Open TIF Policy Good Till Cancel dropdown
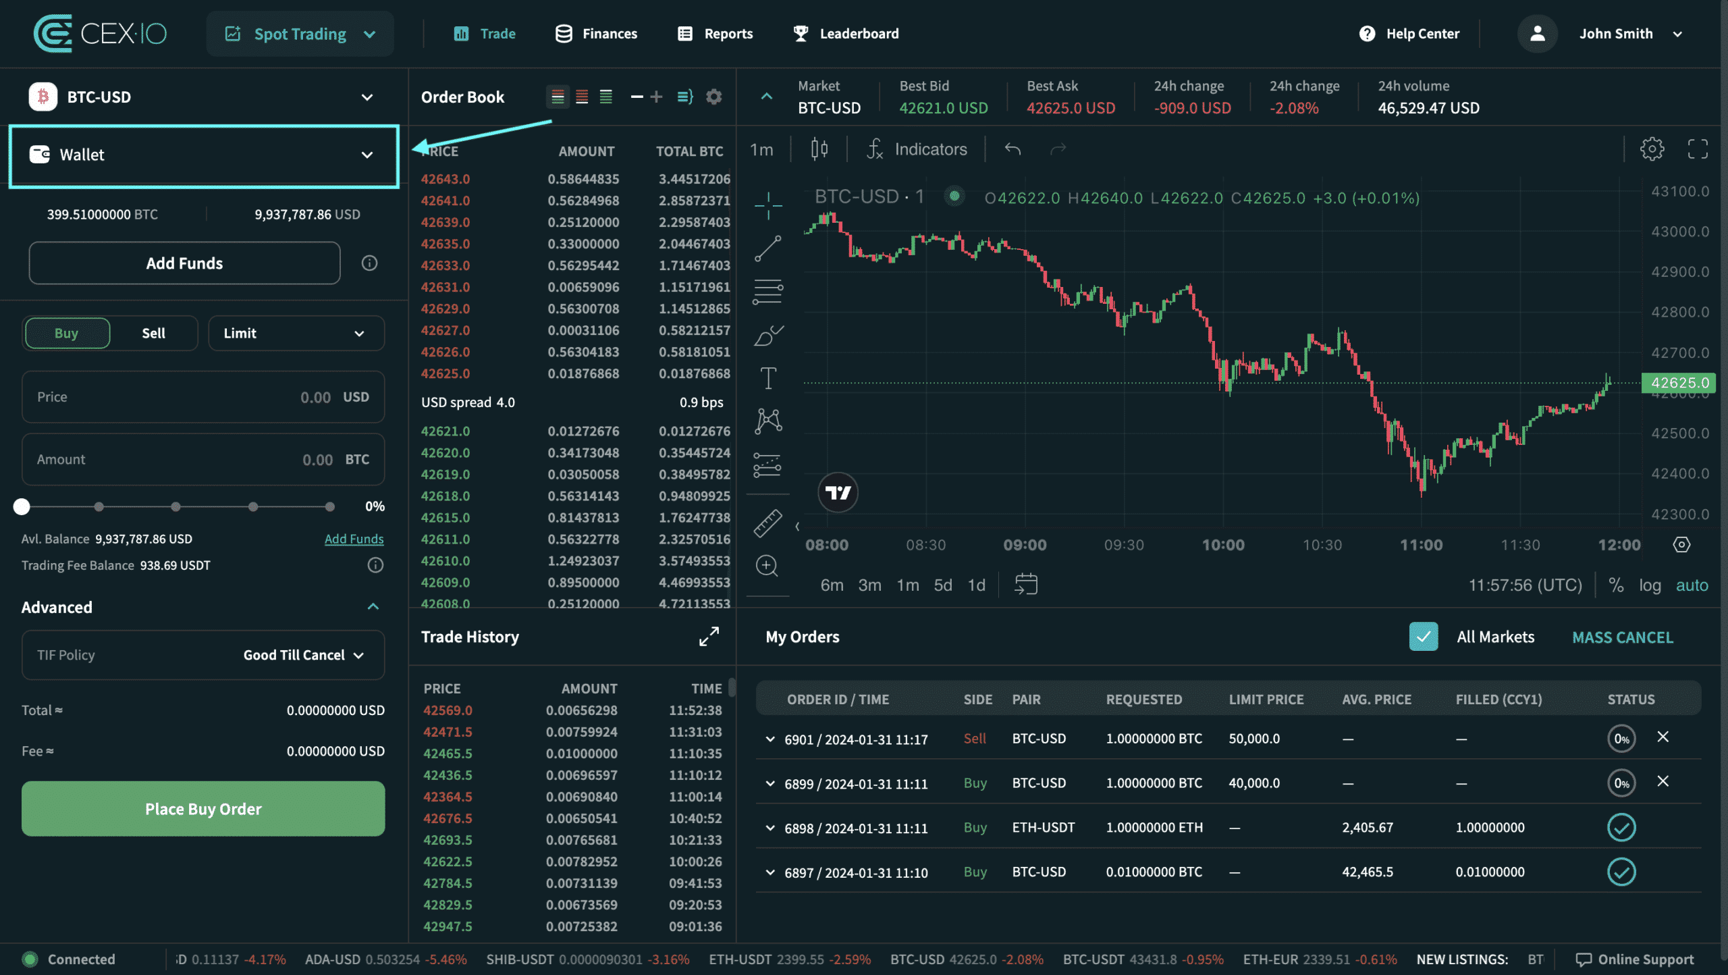 click(304, 655)
